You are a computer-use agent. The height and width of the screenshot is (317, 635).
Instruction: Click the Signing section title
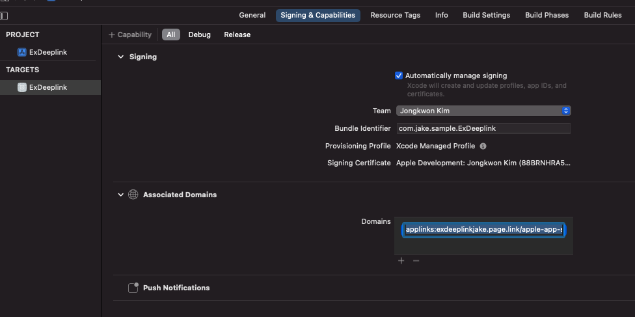tap(143, 57)
